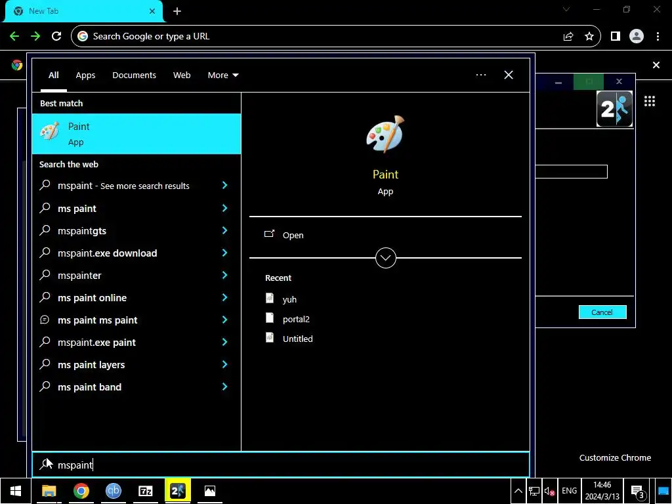672x504 pixels.
Task: Toggle Chrome side panel icon
Action: [x=616, y=37]
